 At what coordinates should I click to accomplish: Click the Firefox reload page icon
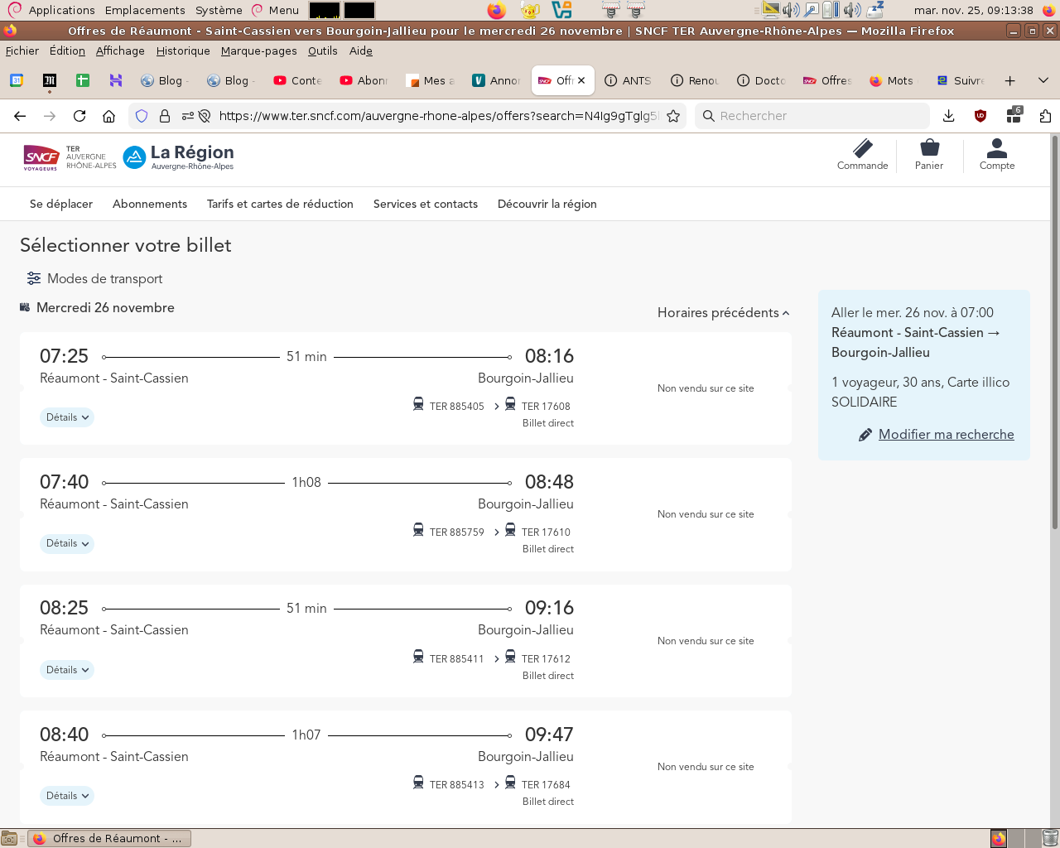click(79, 116)
